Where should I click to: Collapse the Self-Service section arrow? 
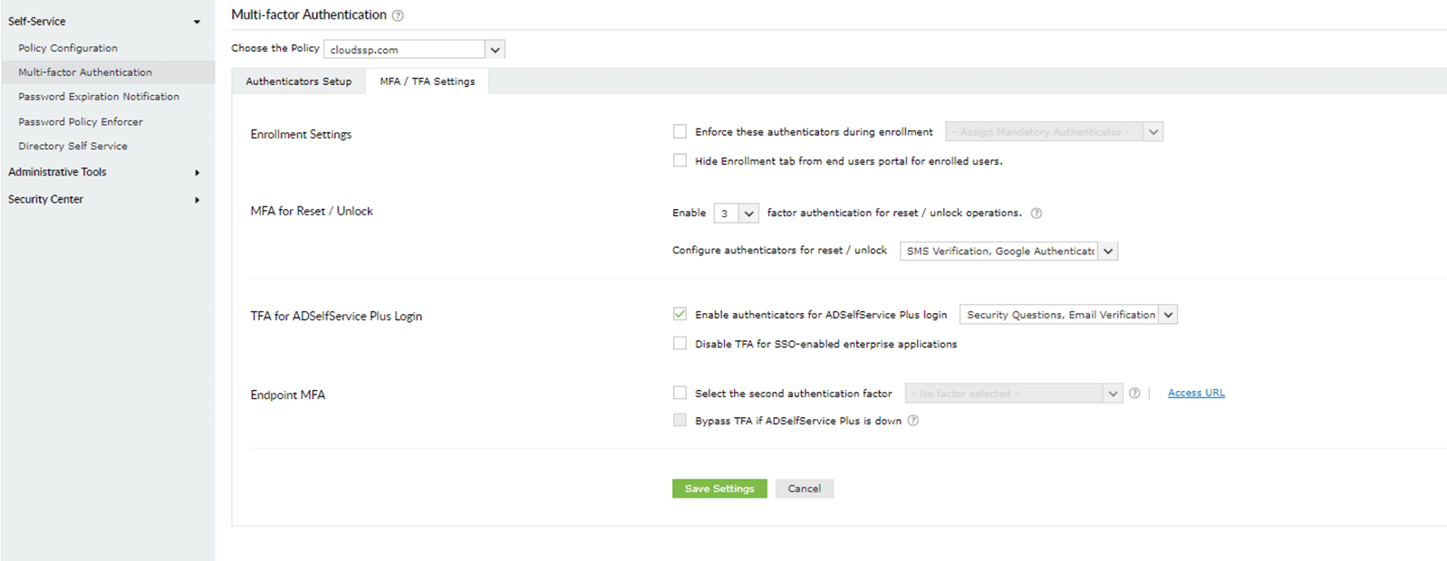(x=197, y=22)
